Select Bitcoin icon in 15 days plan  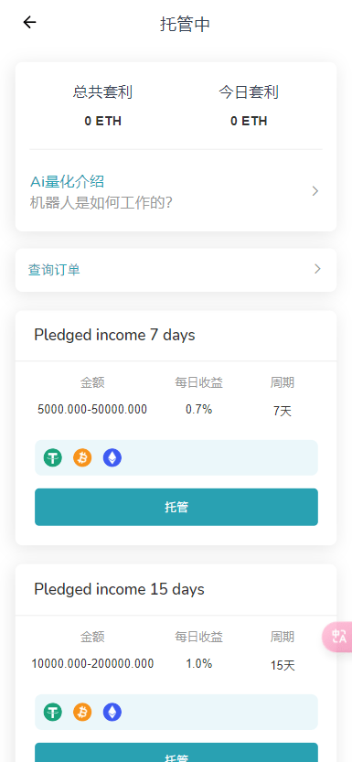(x=82, y=713)
